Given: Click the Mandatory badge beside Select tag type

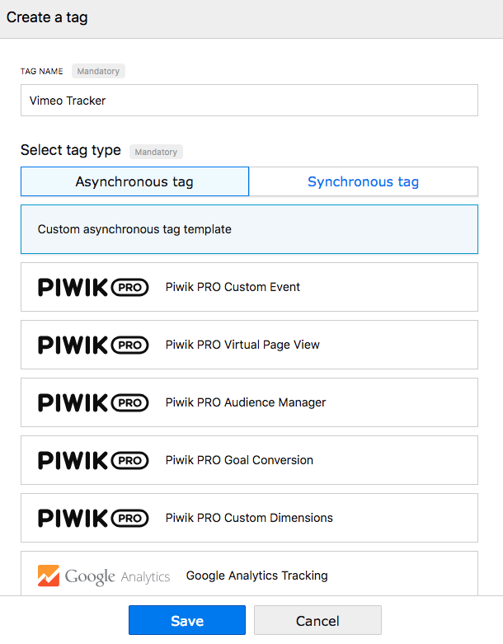Looking at the screenshot, I should (x=156, y=152).
